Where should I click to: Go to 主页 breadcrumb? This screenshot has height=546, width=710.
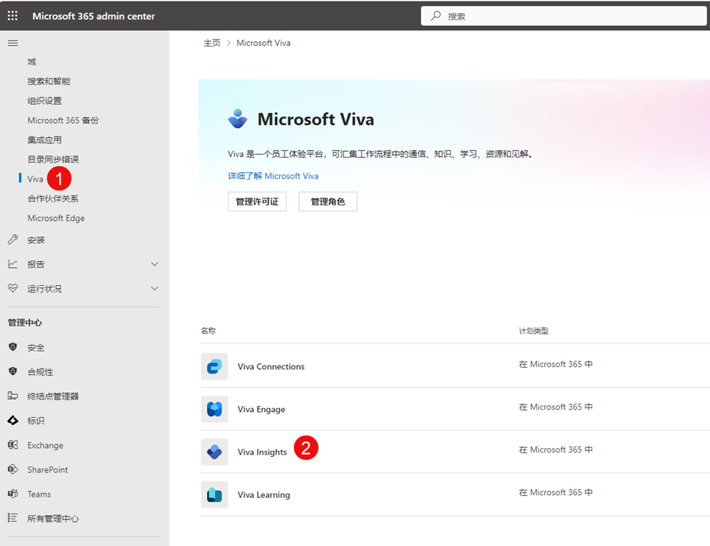pyautogui.click(x=211, y=43)
